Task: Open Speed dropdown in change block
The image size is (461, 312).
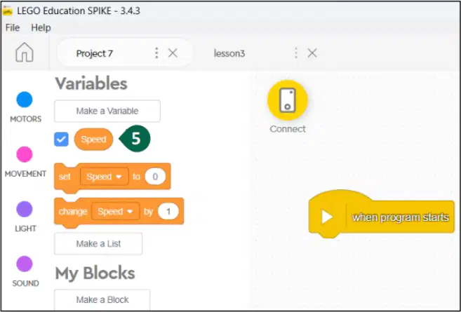Action: coord(116,212)
